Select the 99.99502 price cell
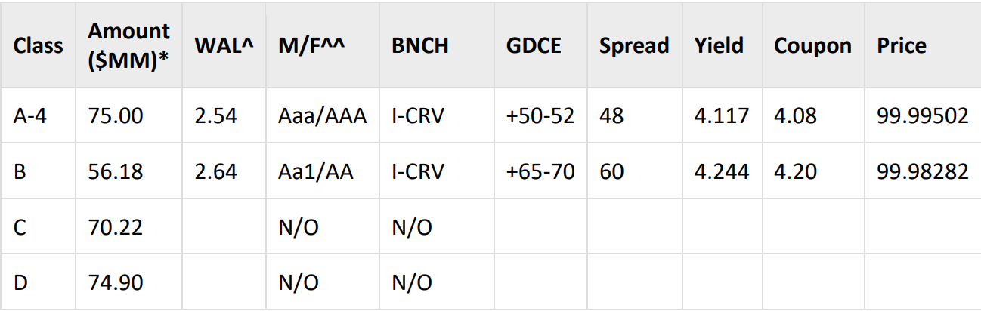Screen dimensions: 981x311 [923, 115]
